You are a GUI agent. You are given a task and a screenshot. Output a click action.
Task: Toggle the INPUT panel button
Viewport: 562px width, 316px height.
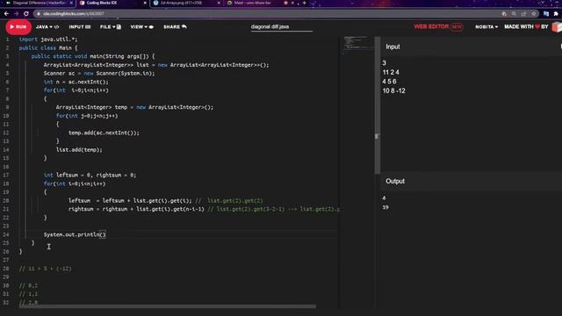pyautogui.click(x=80, y=27)
